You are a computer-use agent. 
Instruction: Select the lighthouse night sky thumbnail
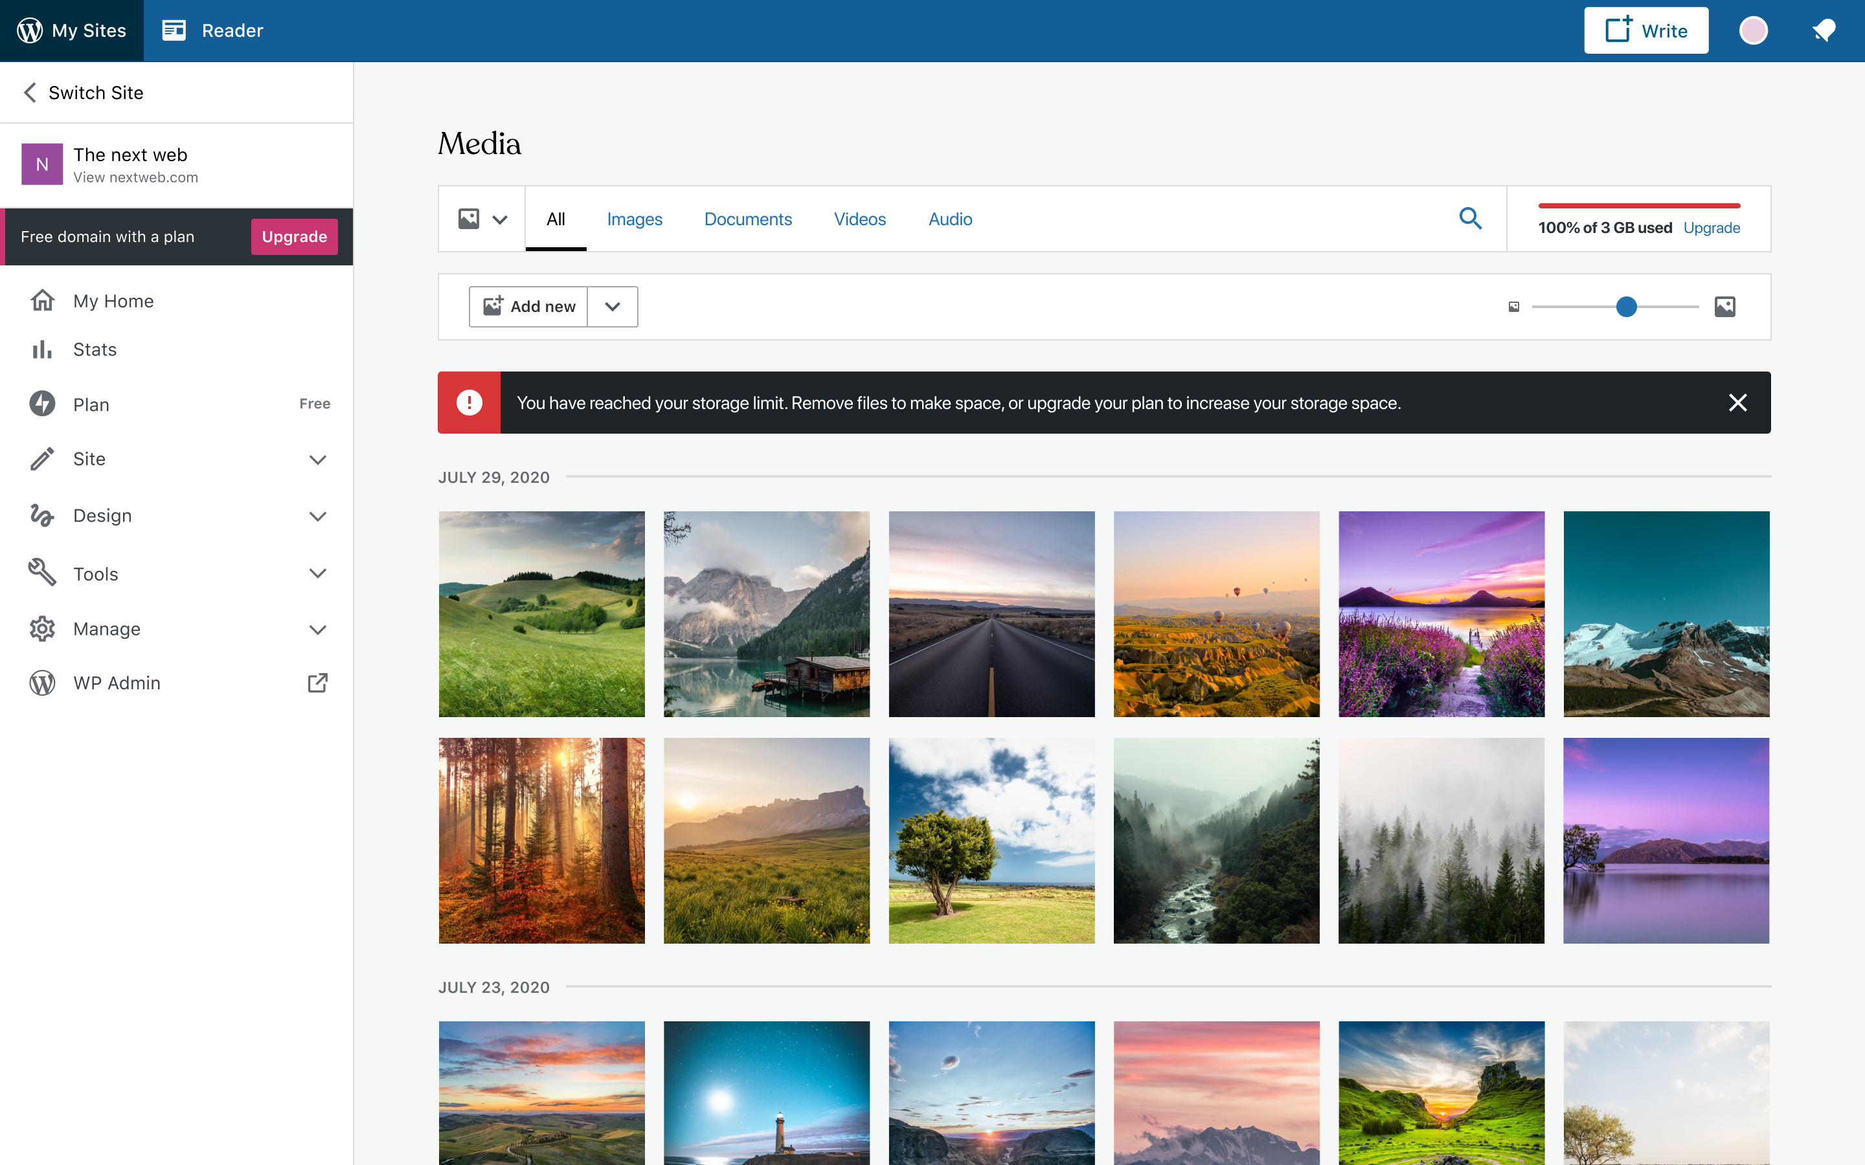pyautogui.click(x=767, y=1093)
